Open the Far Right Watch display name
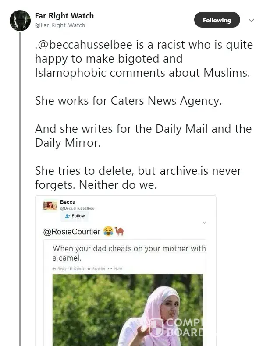This screenshot has height=346, width=263. (x=64, y=15)
